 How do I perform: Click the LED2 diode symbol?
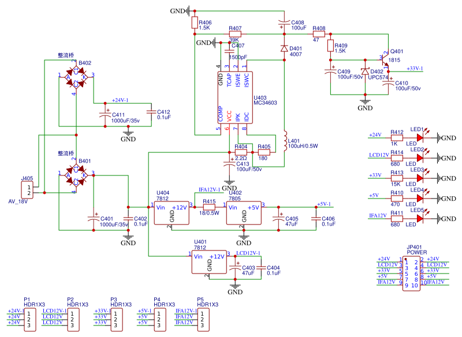point(421,158)
